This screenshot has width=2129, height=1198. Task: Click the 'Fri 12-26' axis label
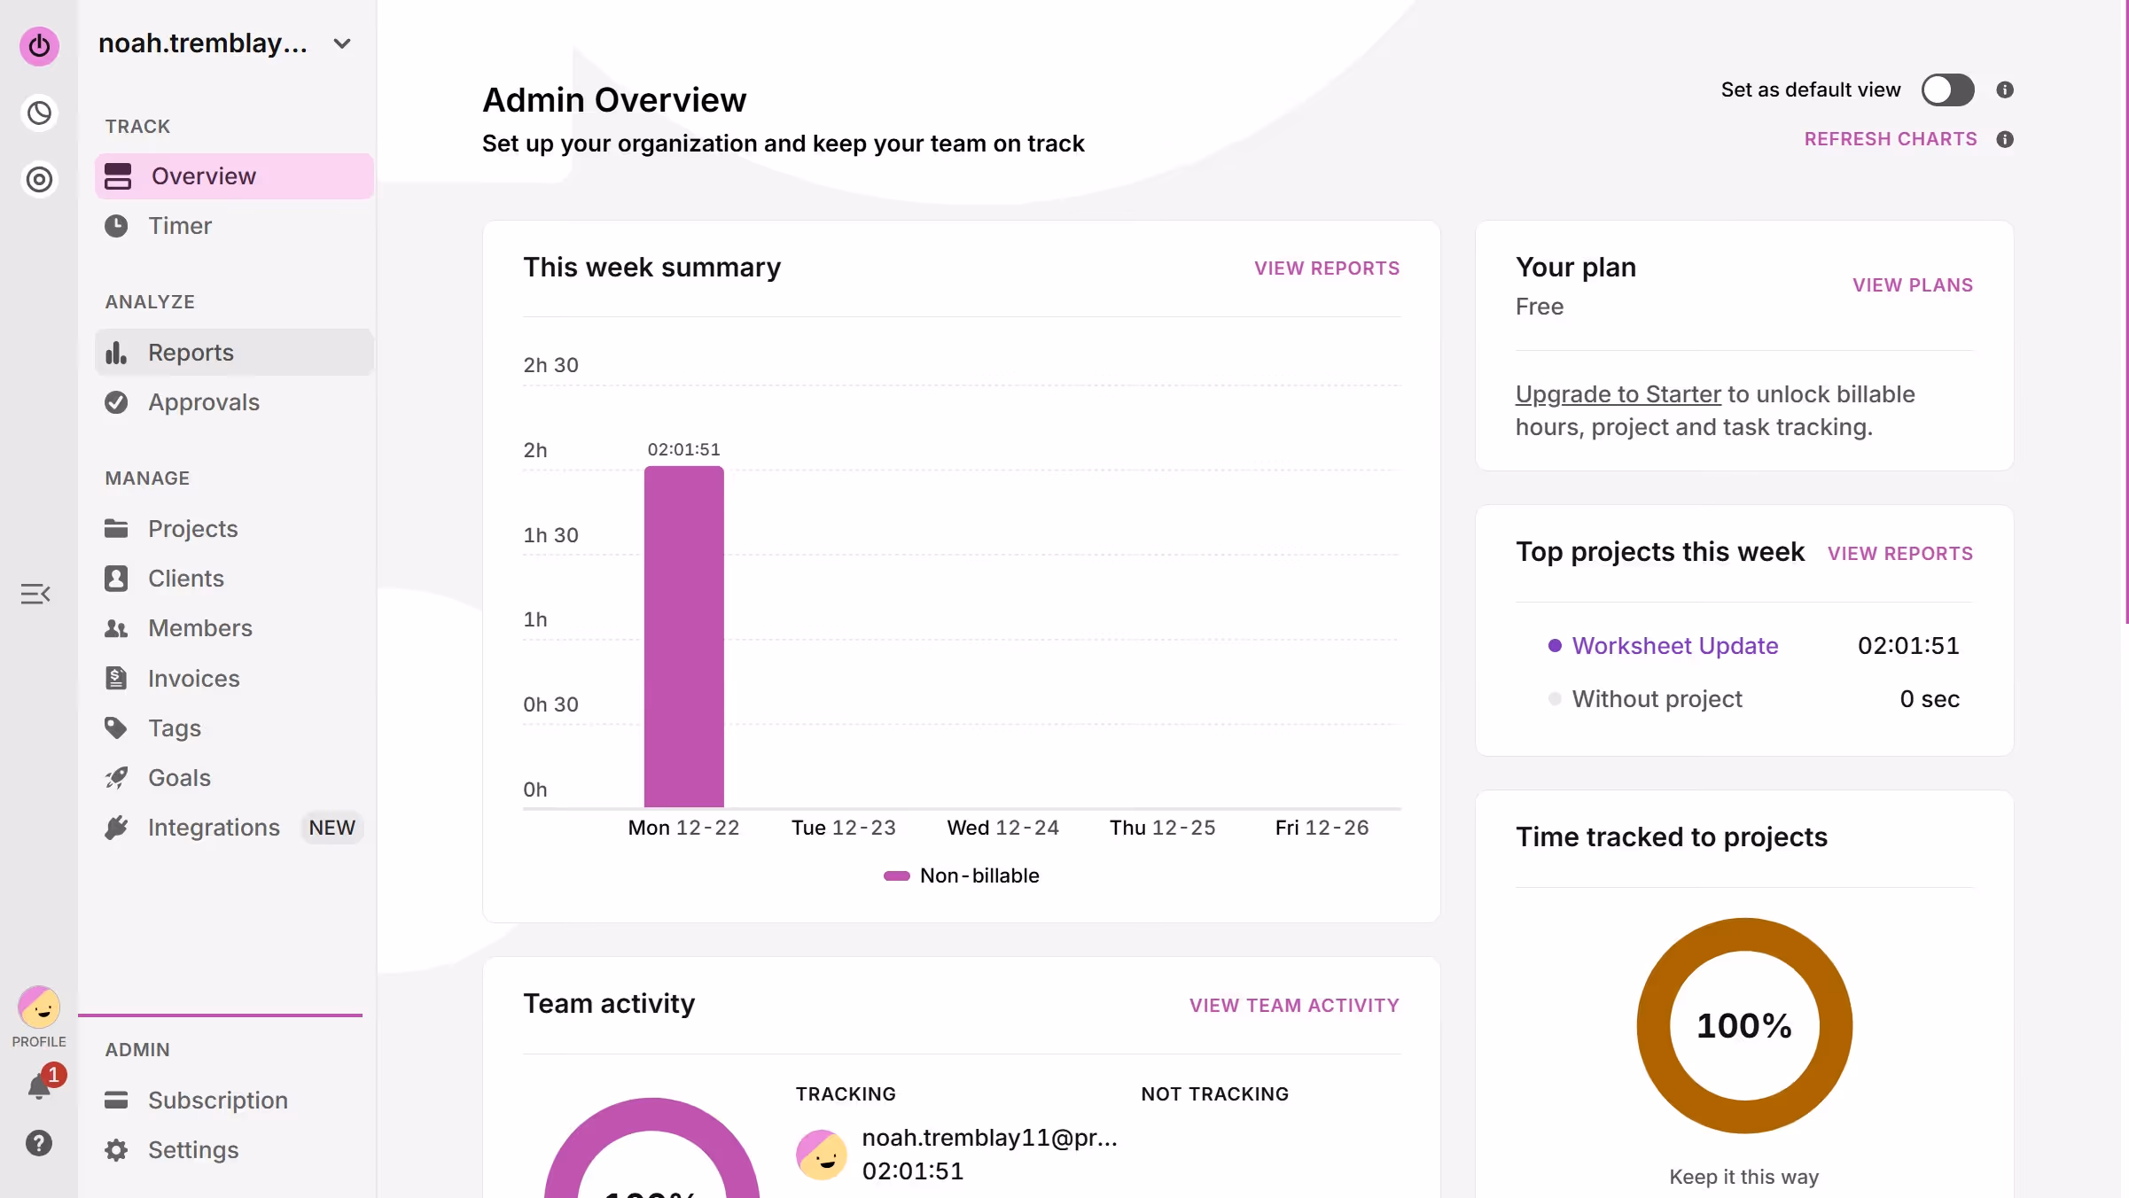point(1322,828)
